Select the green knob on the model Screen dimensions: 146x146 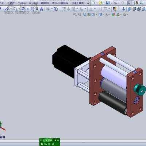(140, 90)
